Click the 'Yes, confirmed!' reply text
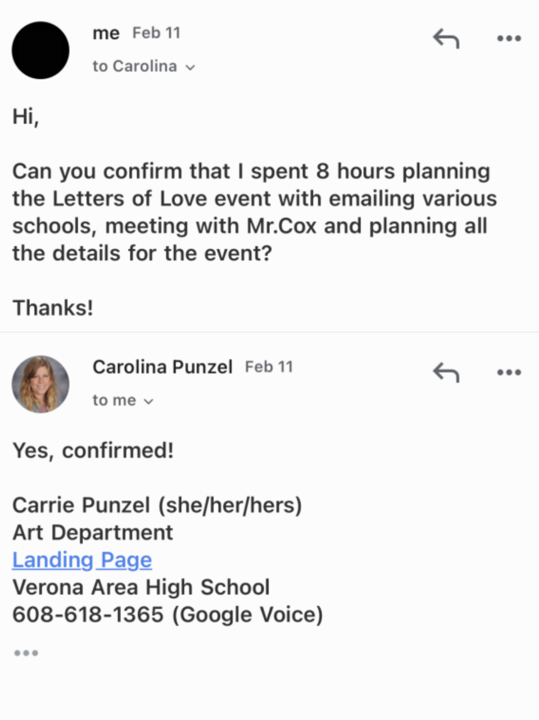 point(93,450)
